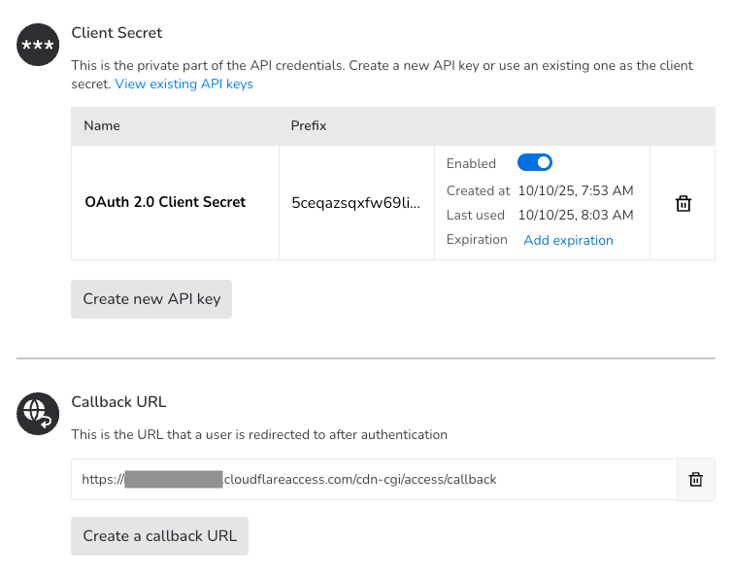Click the Last used date 8:03 AM
Screen dimensions: 733x577
[575, 215]
